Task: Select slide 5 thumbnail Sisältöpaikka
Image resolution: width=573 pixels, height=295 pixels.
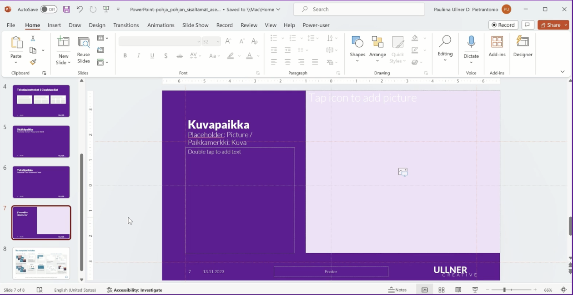Action: tap(41, 142)
